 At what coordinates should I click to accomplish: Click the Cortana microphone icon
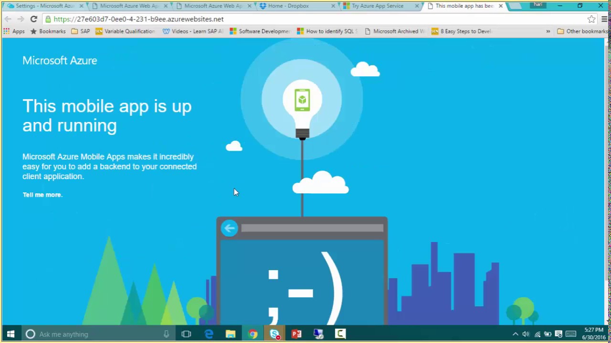tap(166, 334)
